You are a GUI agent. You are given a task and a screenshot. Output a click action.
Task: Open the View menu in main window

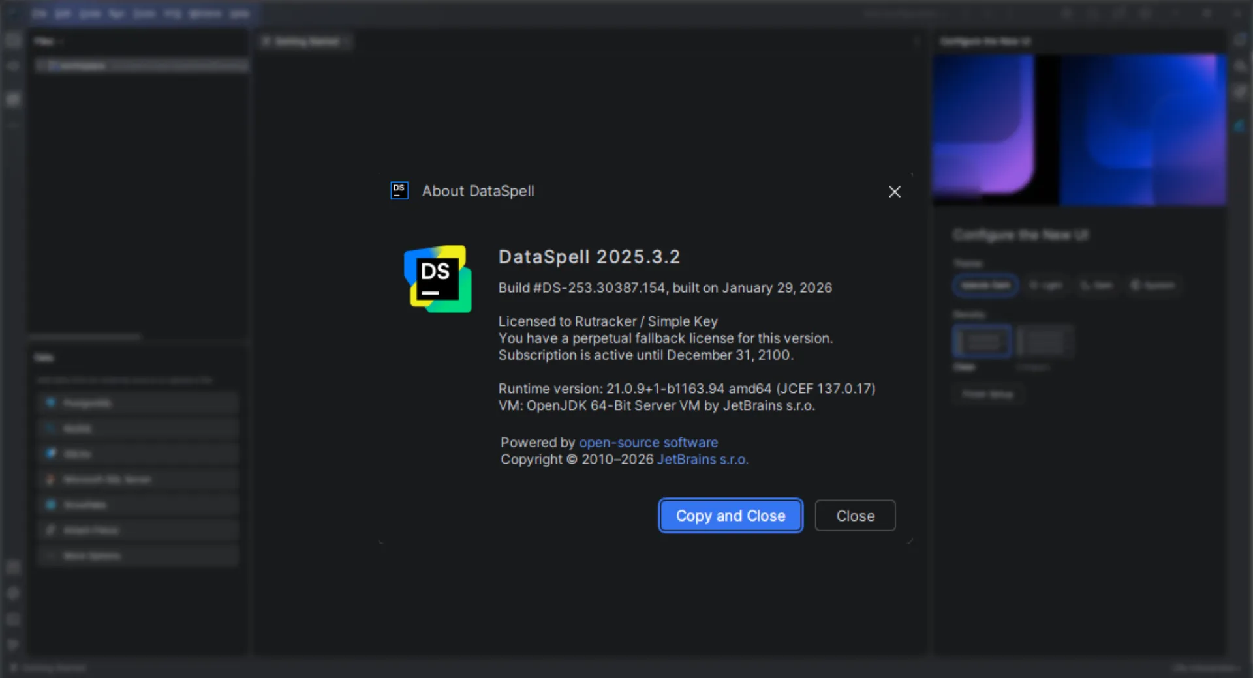point(90,13)
